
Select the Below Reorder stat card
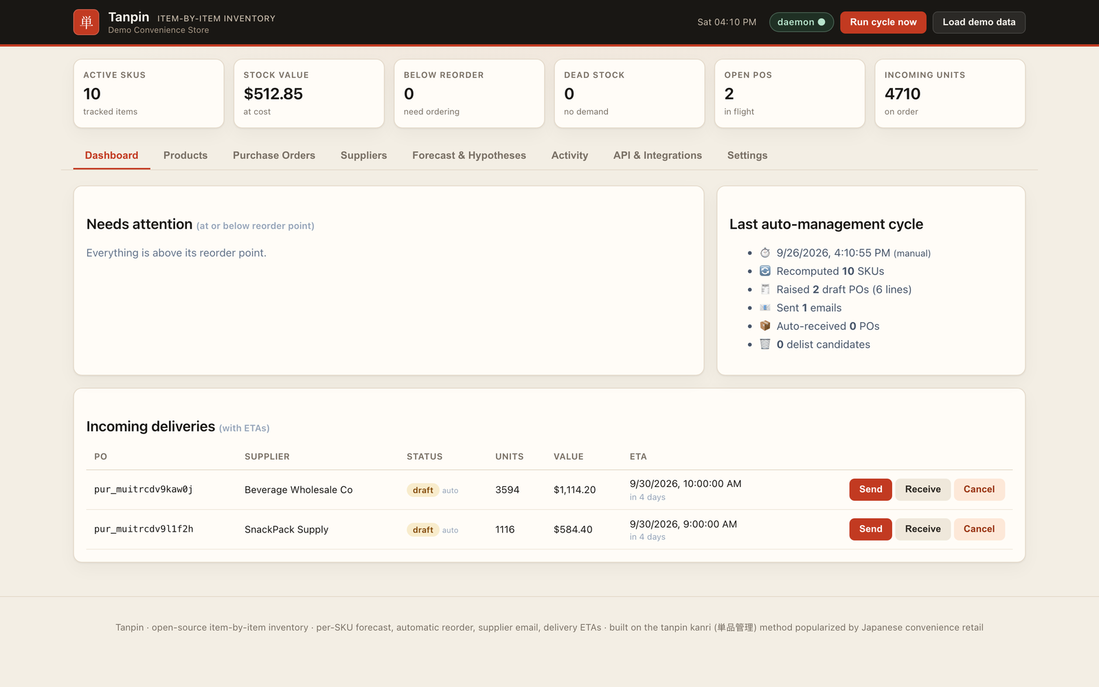[x=469, y=93]
